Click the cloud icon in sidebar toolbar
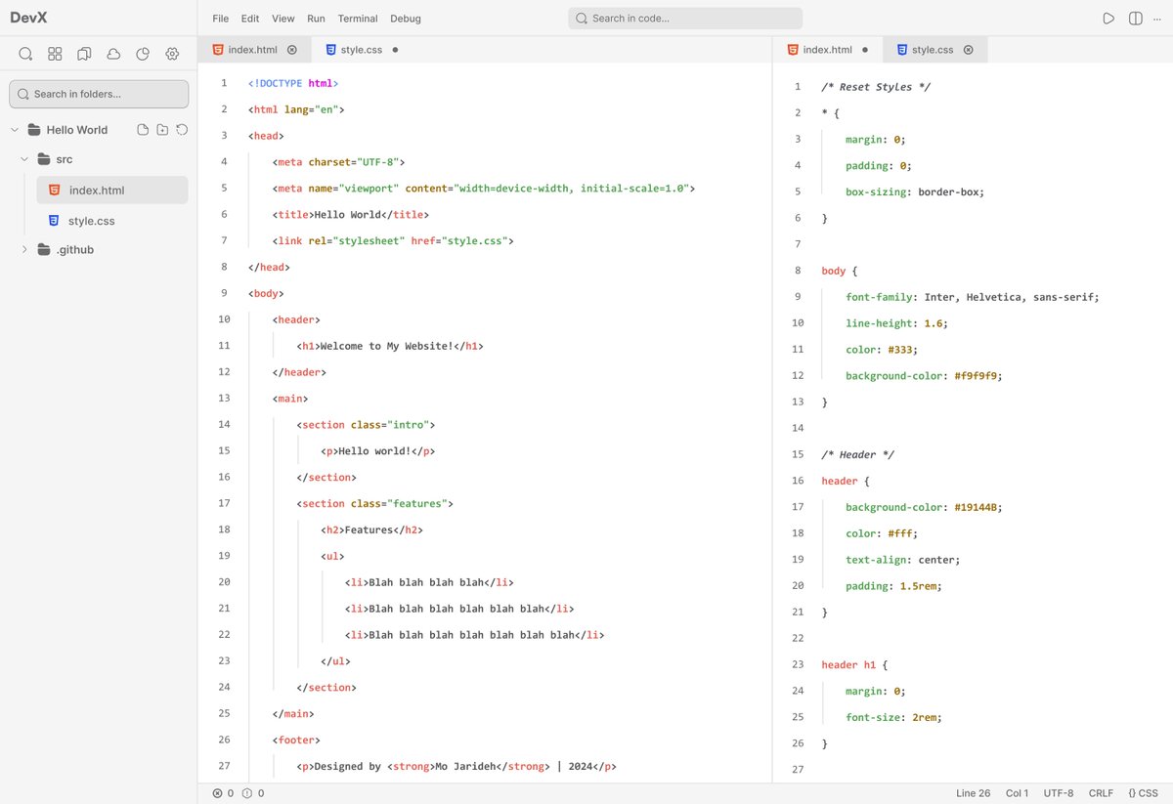The image size is (1173, 804). click(113, 54)
